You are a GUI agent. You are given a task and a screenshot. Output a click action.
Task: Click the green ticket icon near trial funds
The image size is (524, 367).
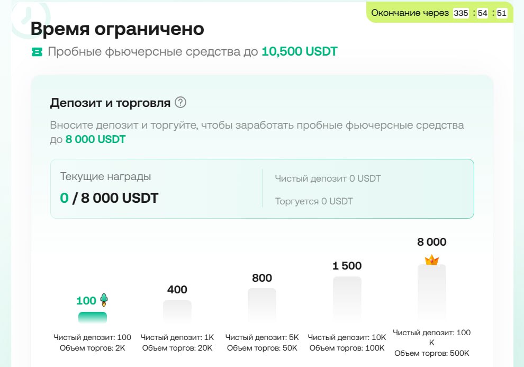click(37, 52)
